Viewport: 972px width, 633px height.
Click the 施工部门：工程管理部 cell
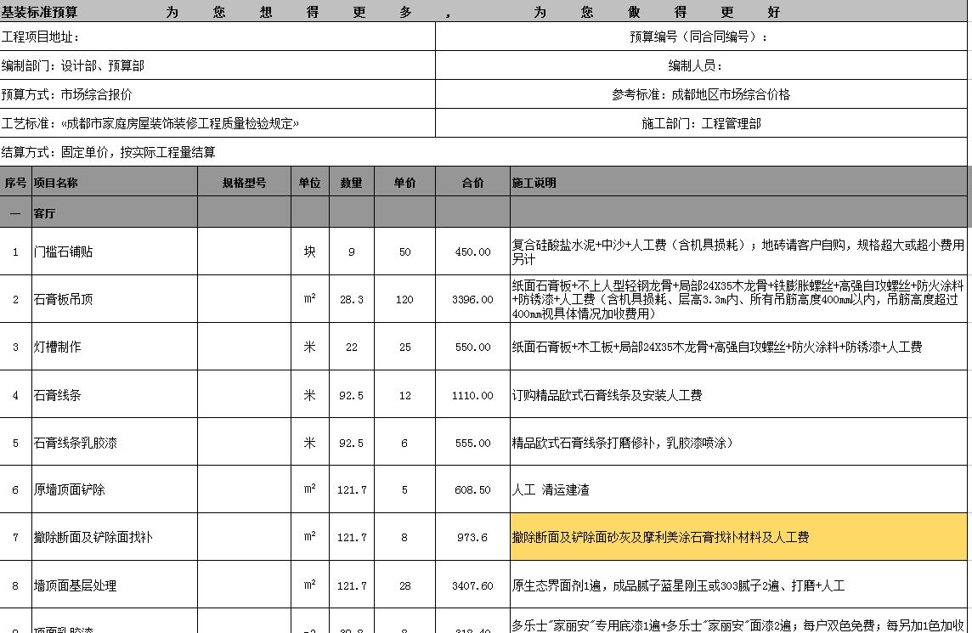point(701,124)
